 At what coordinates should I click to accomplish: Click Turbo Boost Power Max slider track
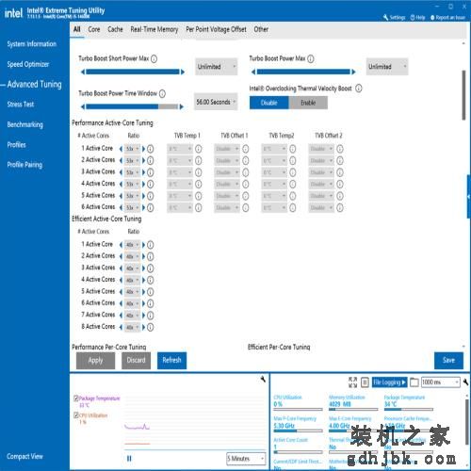303,72
